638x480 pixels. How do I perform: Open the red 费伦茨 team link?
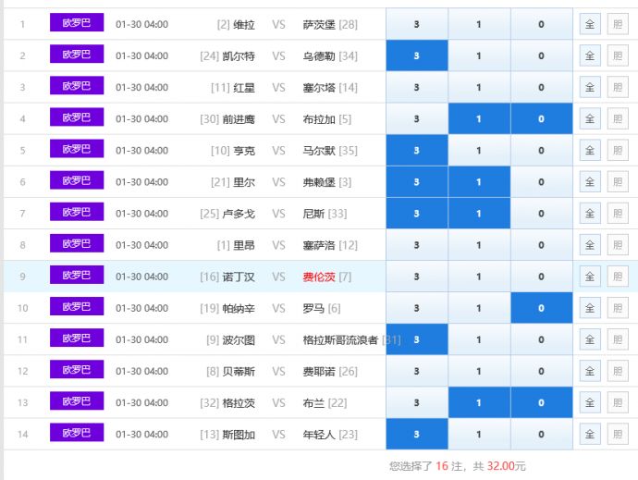click(319, 277)
